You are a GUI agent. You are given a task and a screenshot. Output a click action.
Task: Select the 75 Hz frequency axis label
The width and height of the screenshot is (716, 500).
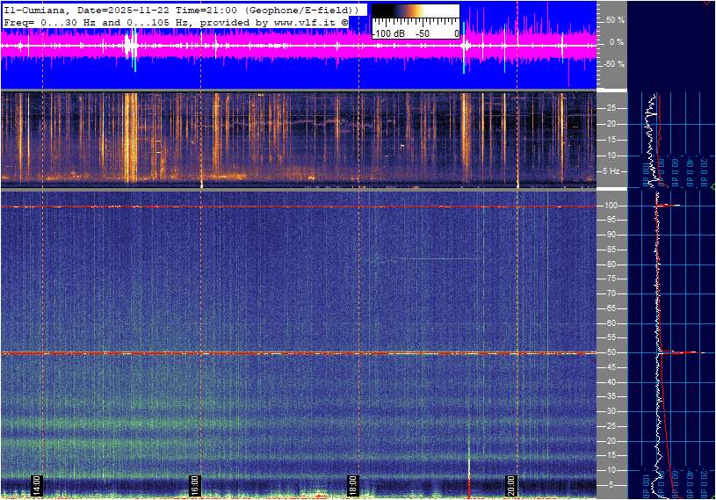(611, 279)
